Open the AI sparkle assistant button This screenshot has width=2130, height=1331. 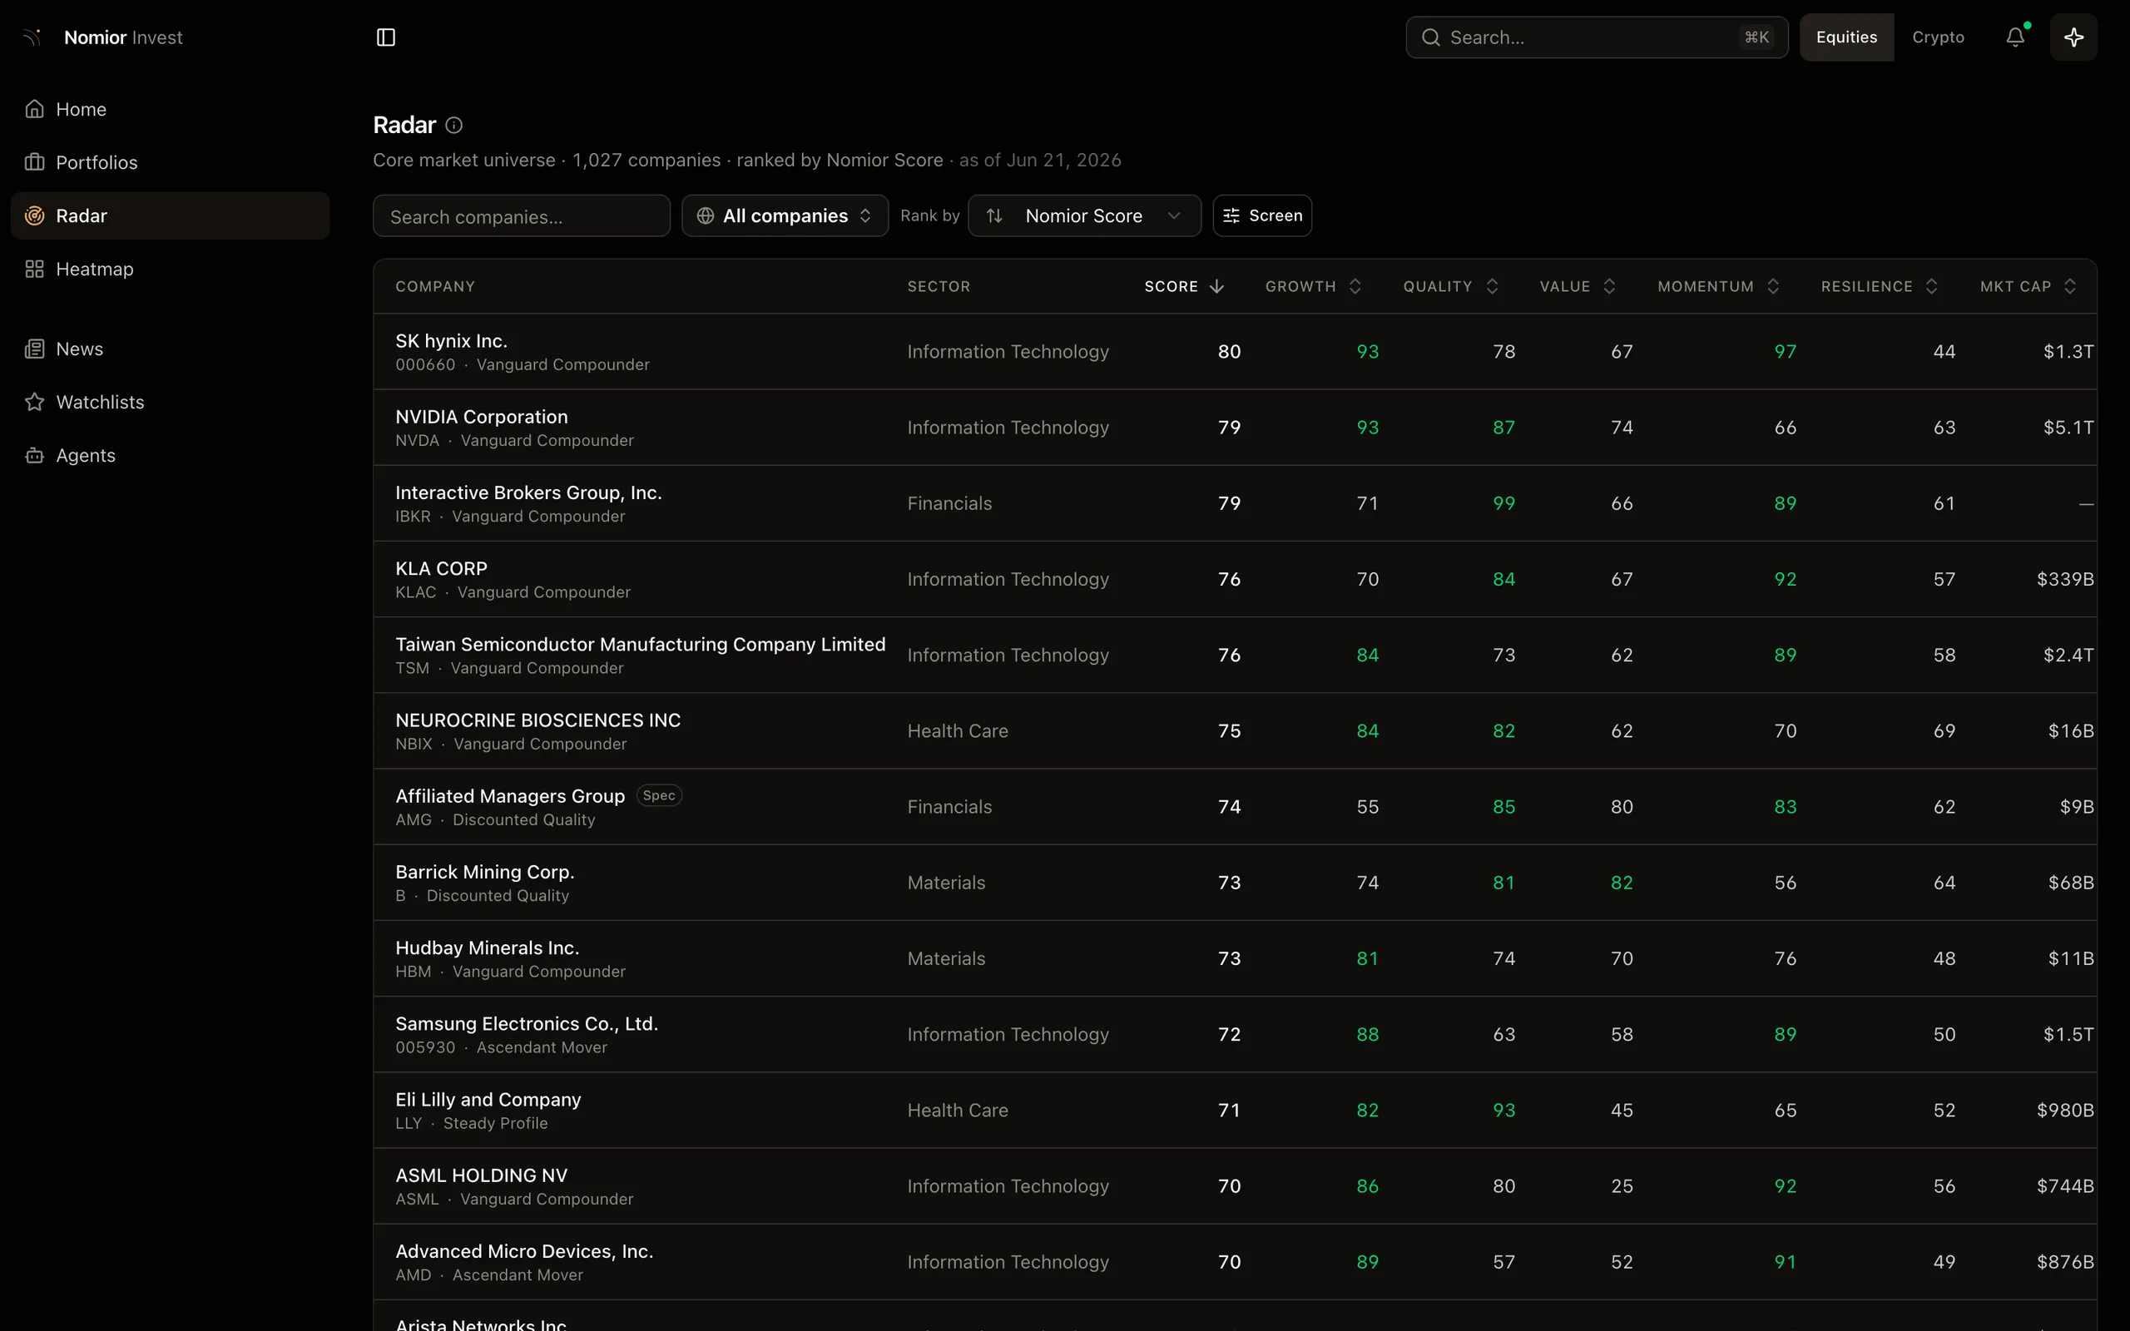click(2073, 37)
